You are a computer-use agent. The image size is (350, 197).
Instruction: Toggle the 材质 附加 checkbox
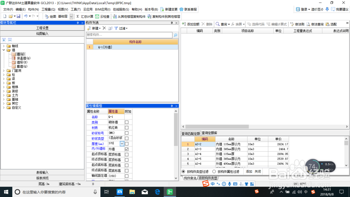click(x=127, y=128)
